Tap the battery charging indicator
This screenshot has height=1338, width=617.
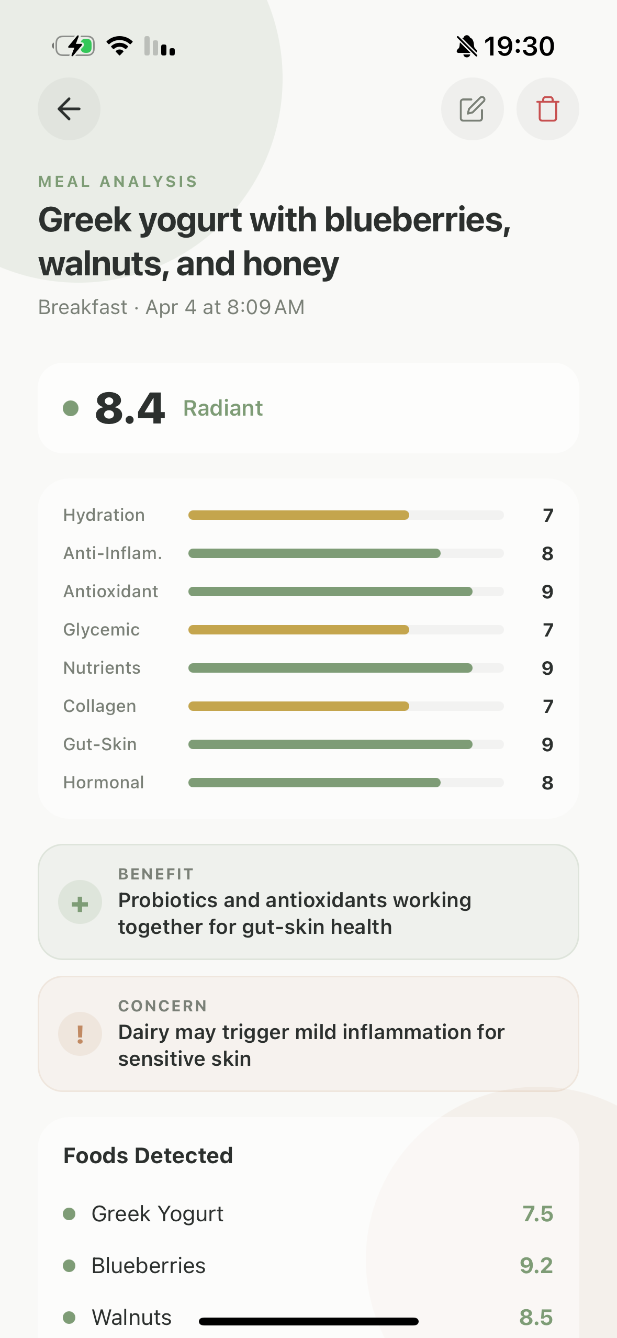[x=74, y=47]
